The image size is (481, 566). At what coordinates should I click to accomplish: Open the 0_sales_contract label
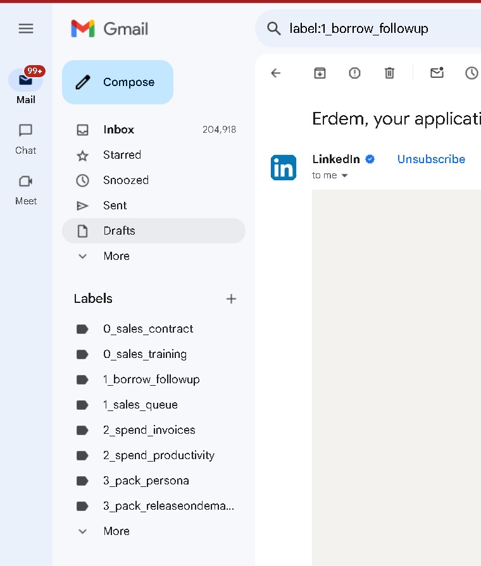pyautogui.click(x=154, y=329)
